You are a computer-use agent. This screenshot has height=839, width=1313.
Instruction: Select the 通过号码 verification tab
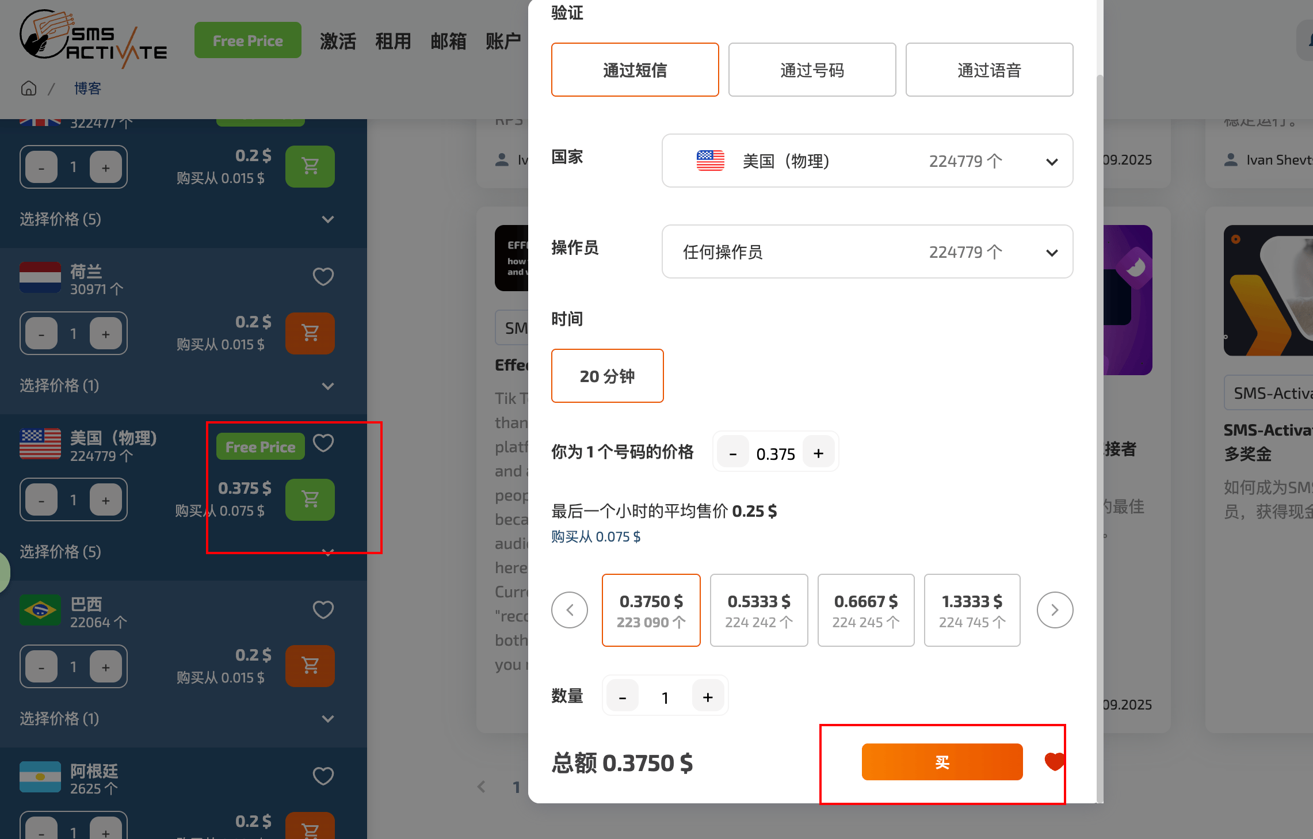click(x=812, y=70)
